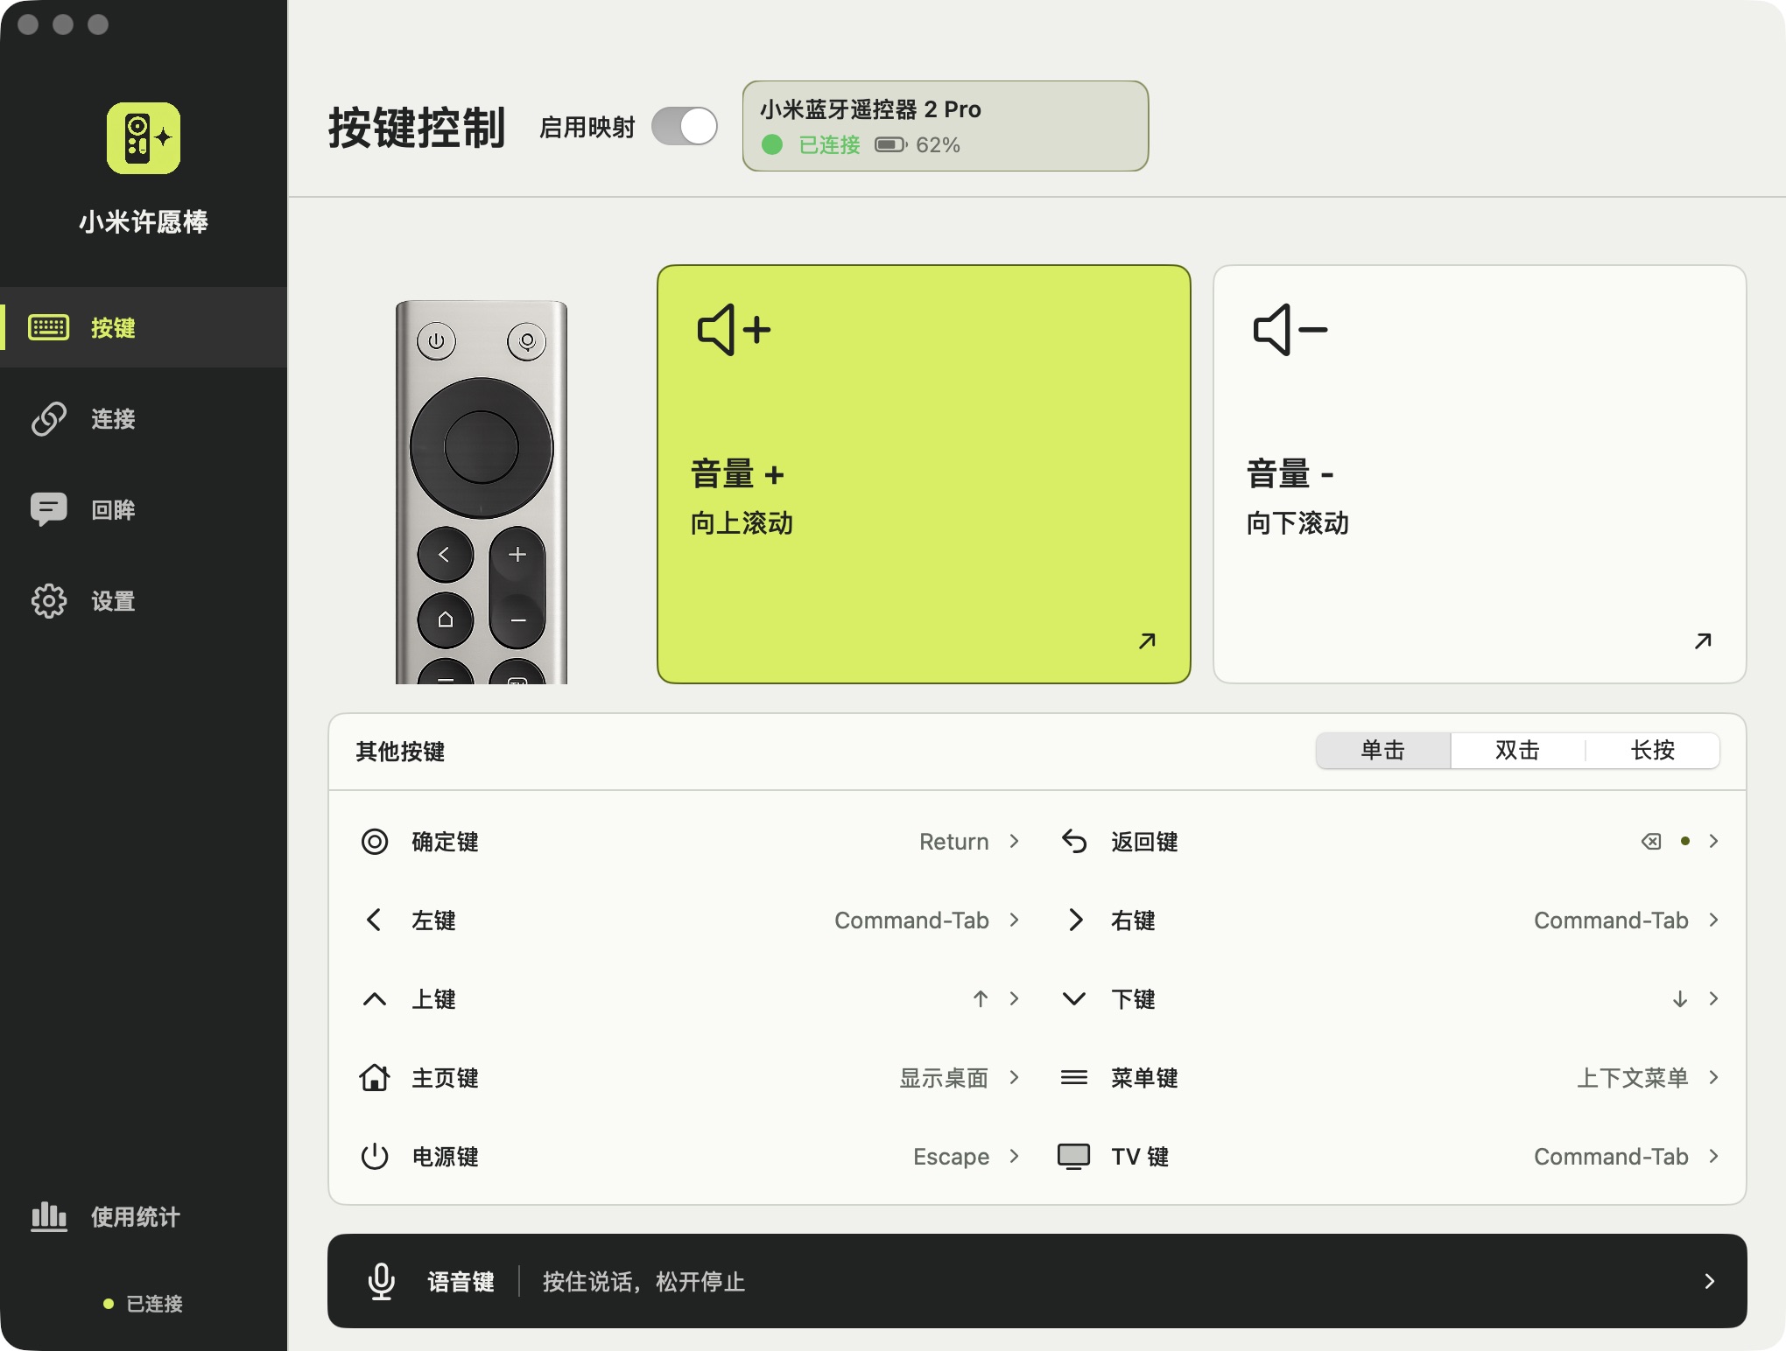Expand the 上键 mapping chevron

tap(1015, 998)
